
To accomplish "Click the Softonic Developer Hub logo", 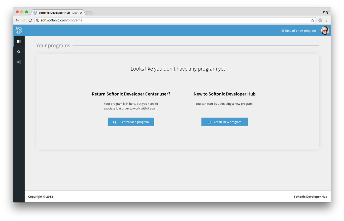I will point(19,30).
